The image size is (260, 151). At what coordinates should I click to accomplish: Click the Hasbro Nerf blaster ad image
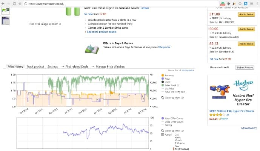tap(220, 92)
